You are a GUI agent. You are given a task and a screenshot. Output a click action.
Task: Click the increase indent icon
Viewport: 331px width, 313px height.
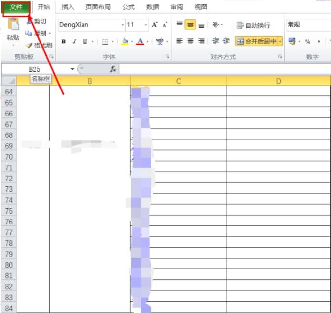(226, 41)
